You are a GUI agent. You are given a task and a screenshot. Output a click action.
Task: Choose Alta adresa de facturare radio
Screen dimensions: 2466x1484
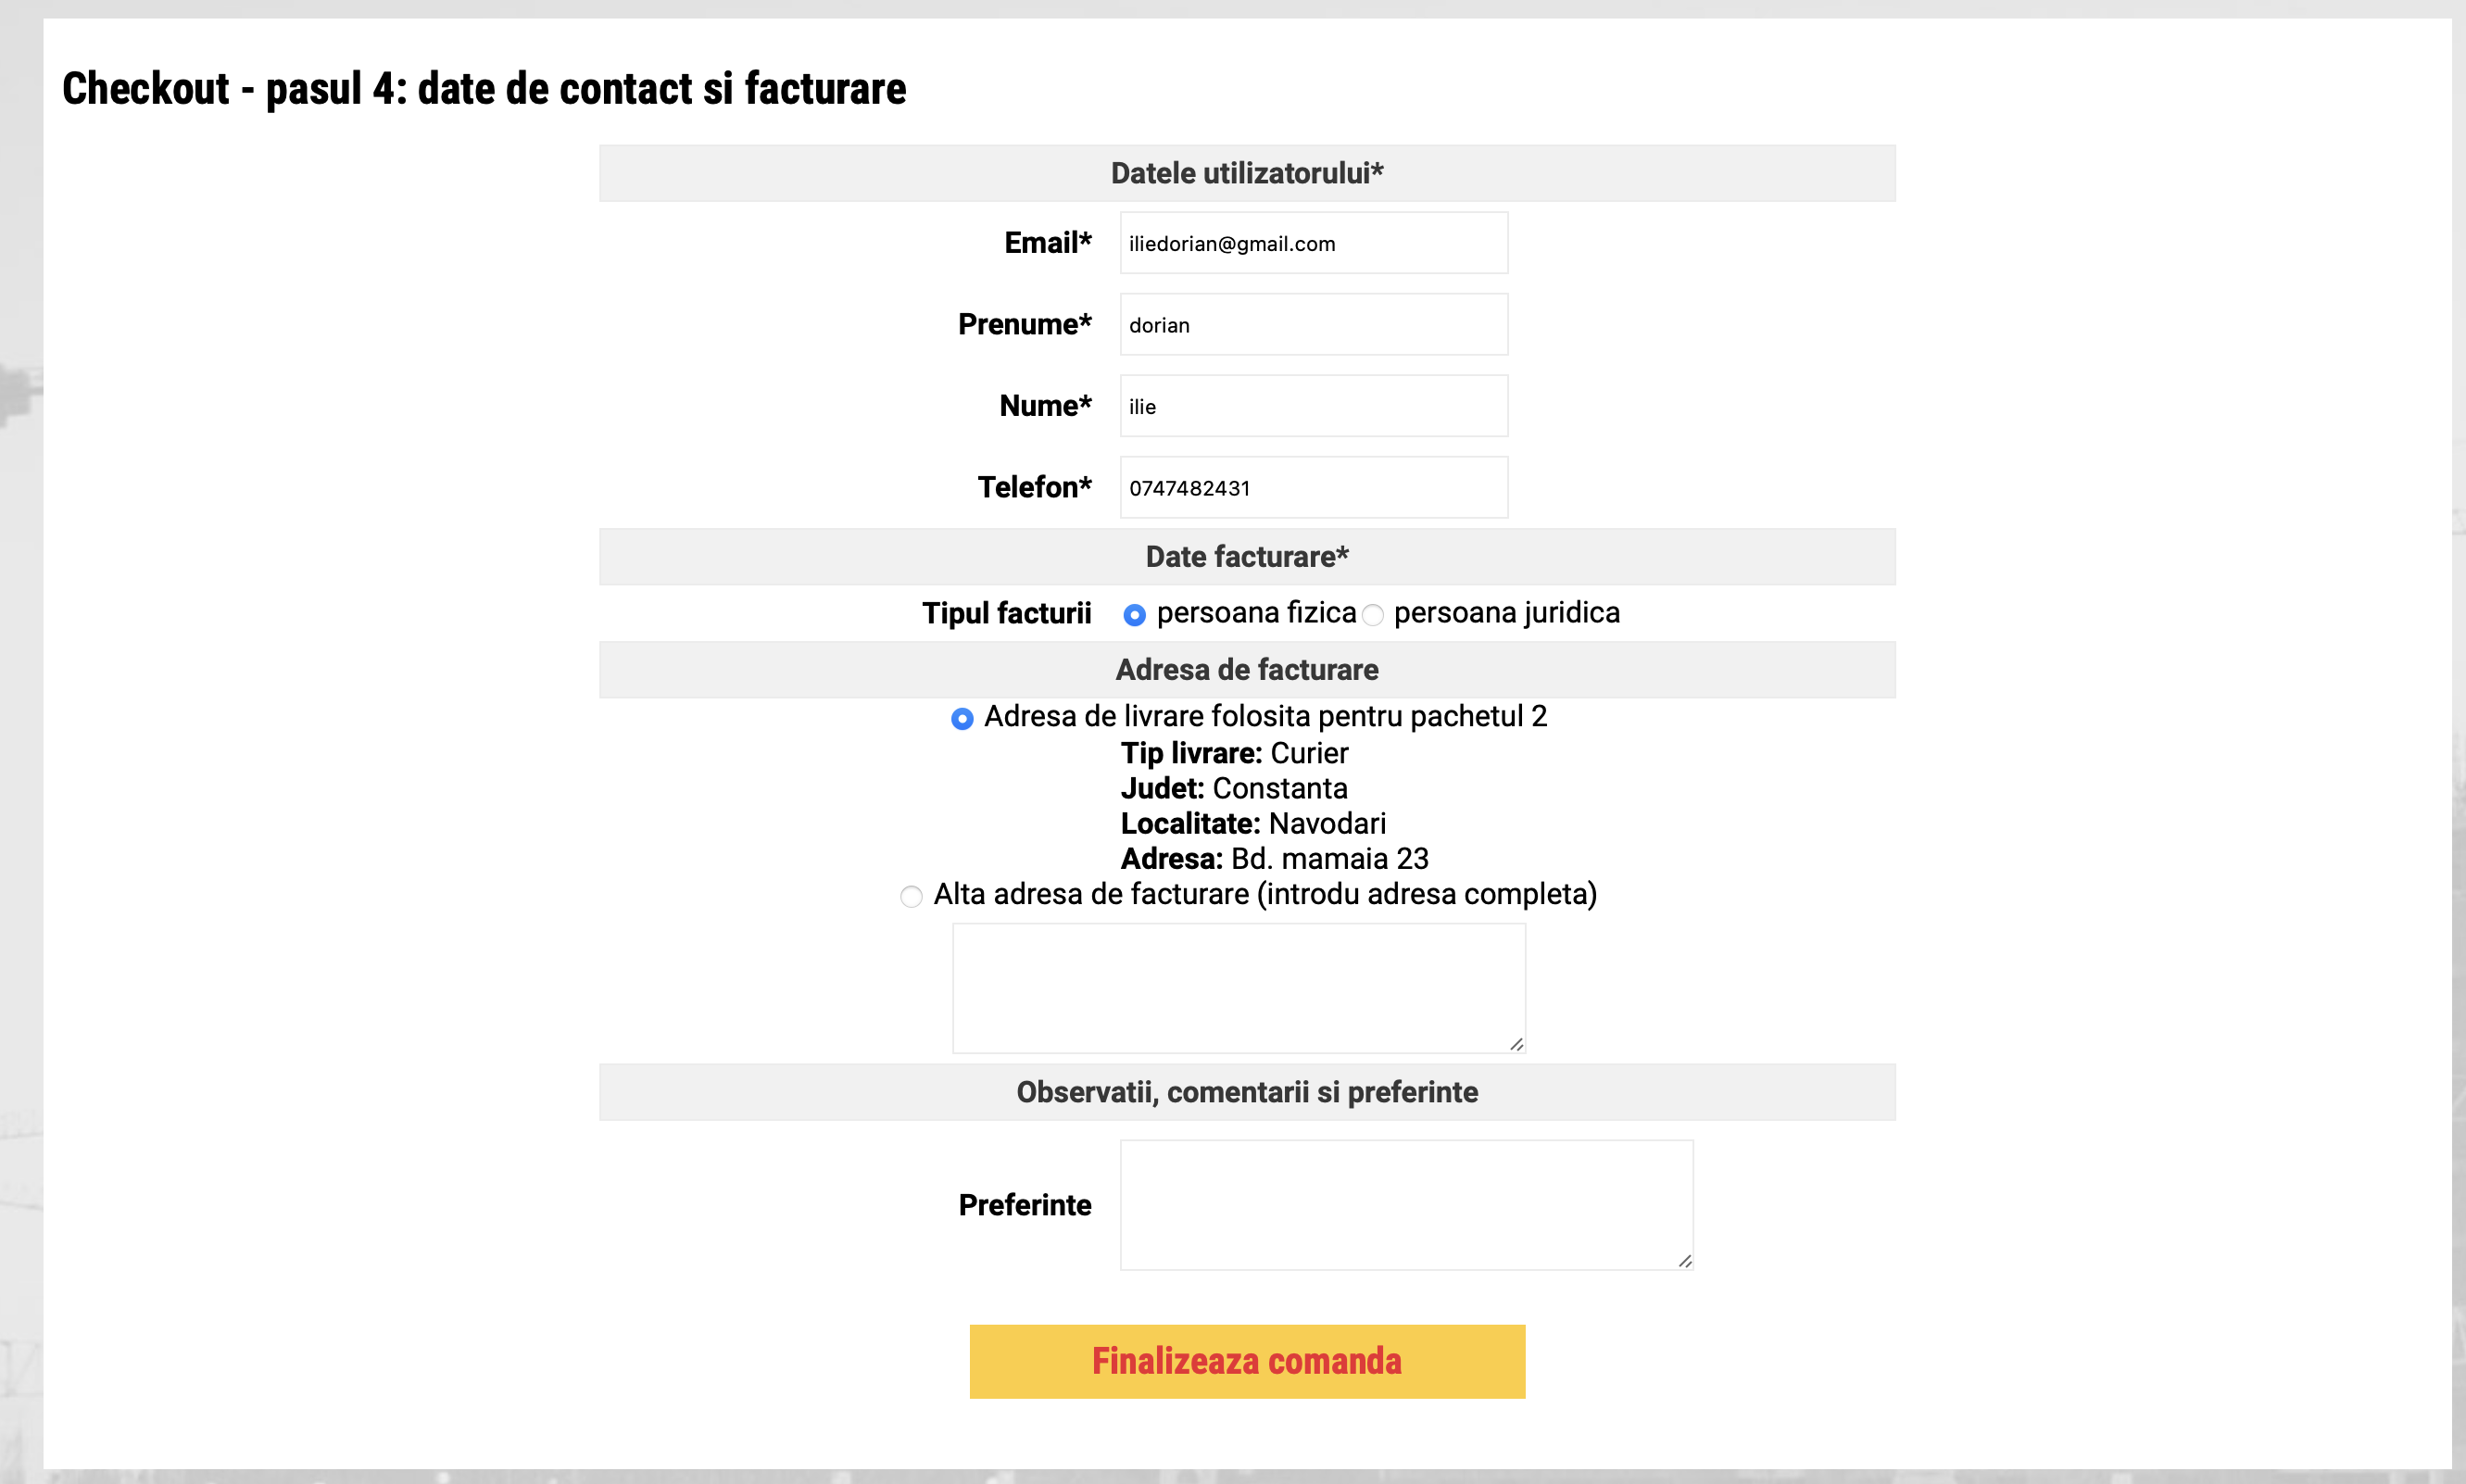click(911, 896)
